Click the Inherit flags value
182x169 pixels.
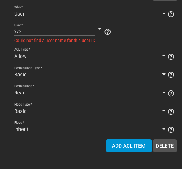pyautogui.click(x=21, y=129)
